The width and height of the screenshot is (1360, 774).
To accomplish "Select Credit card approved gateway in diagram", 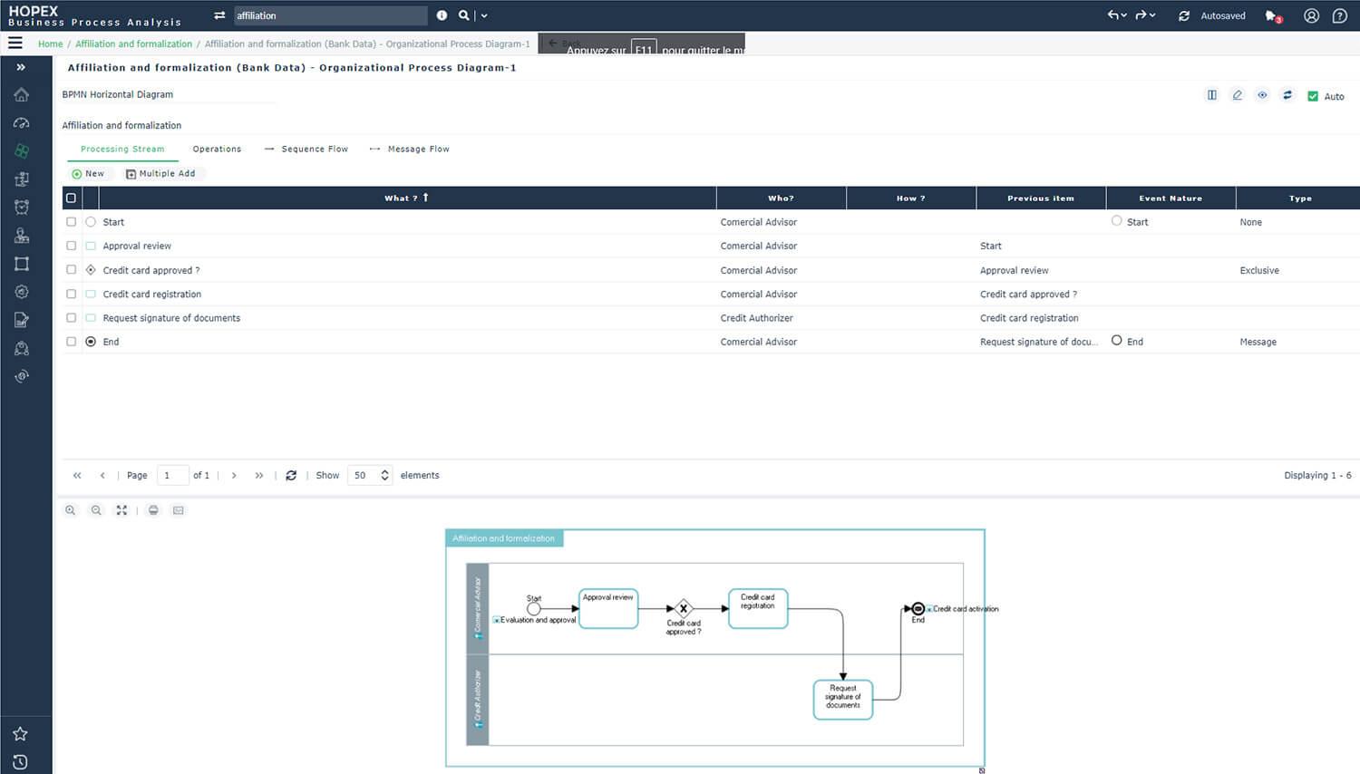I will click(684, 608).
